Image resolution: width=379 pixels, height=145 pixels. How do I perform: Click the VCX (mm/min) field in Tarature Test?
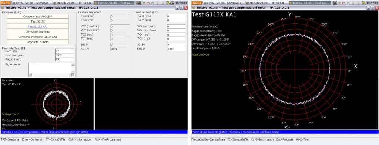(x=176, y=26)
